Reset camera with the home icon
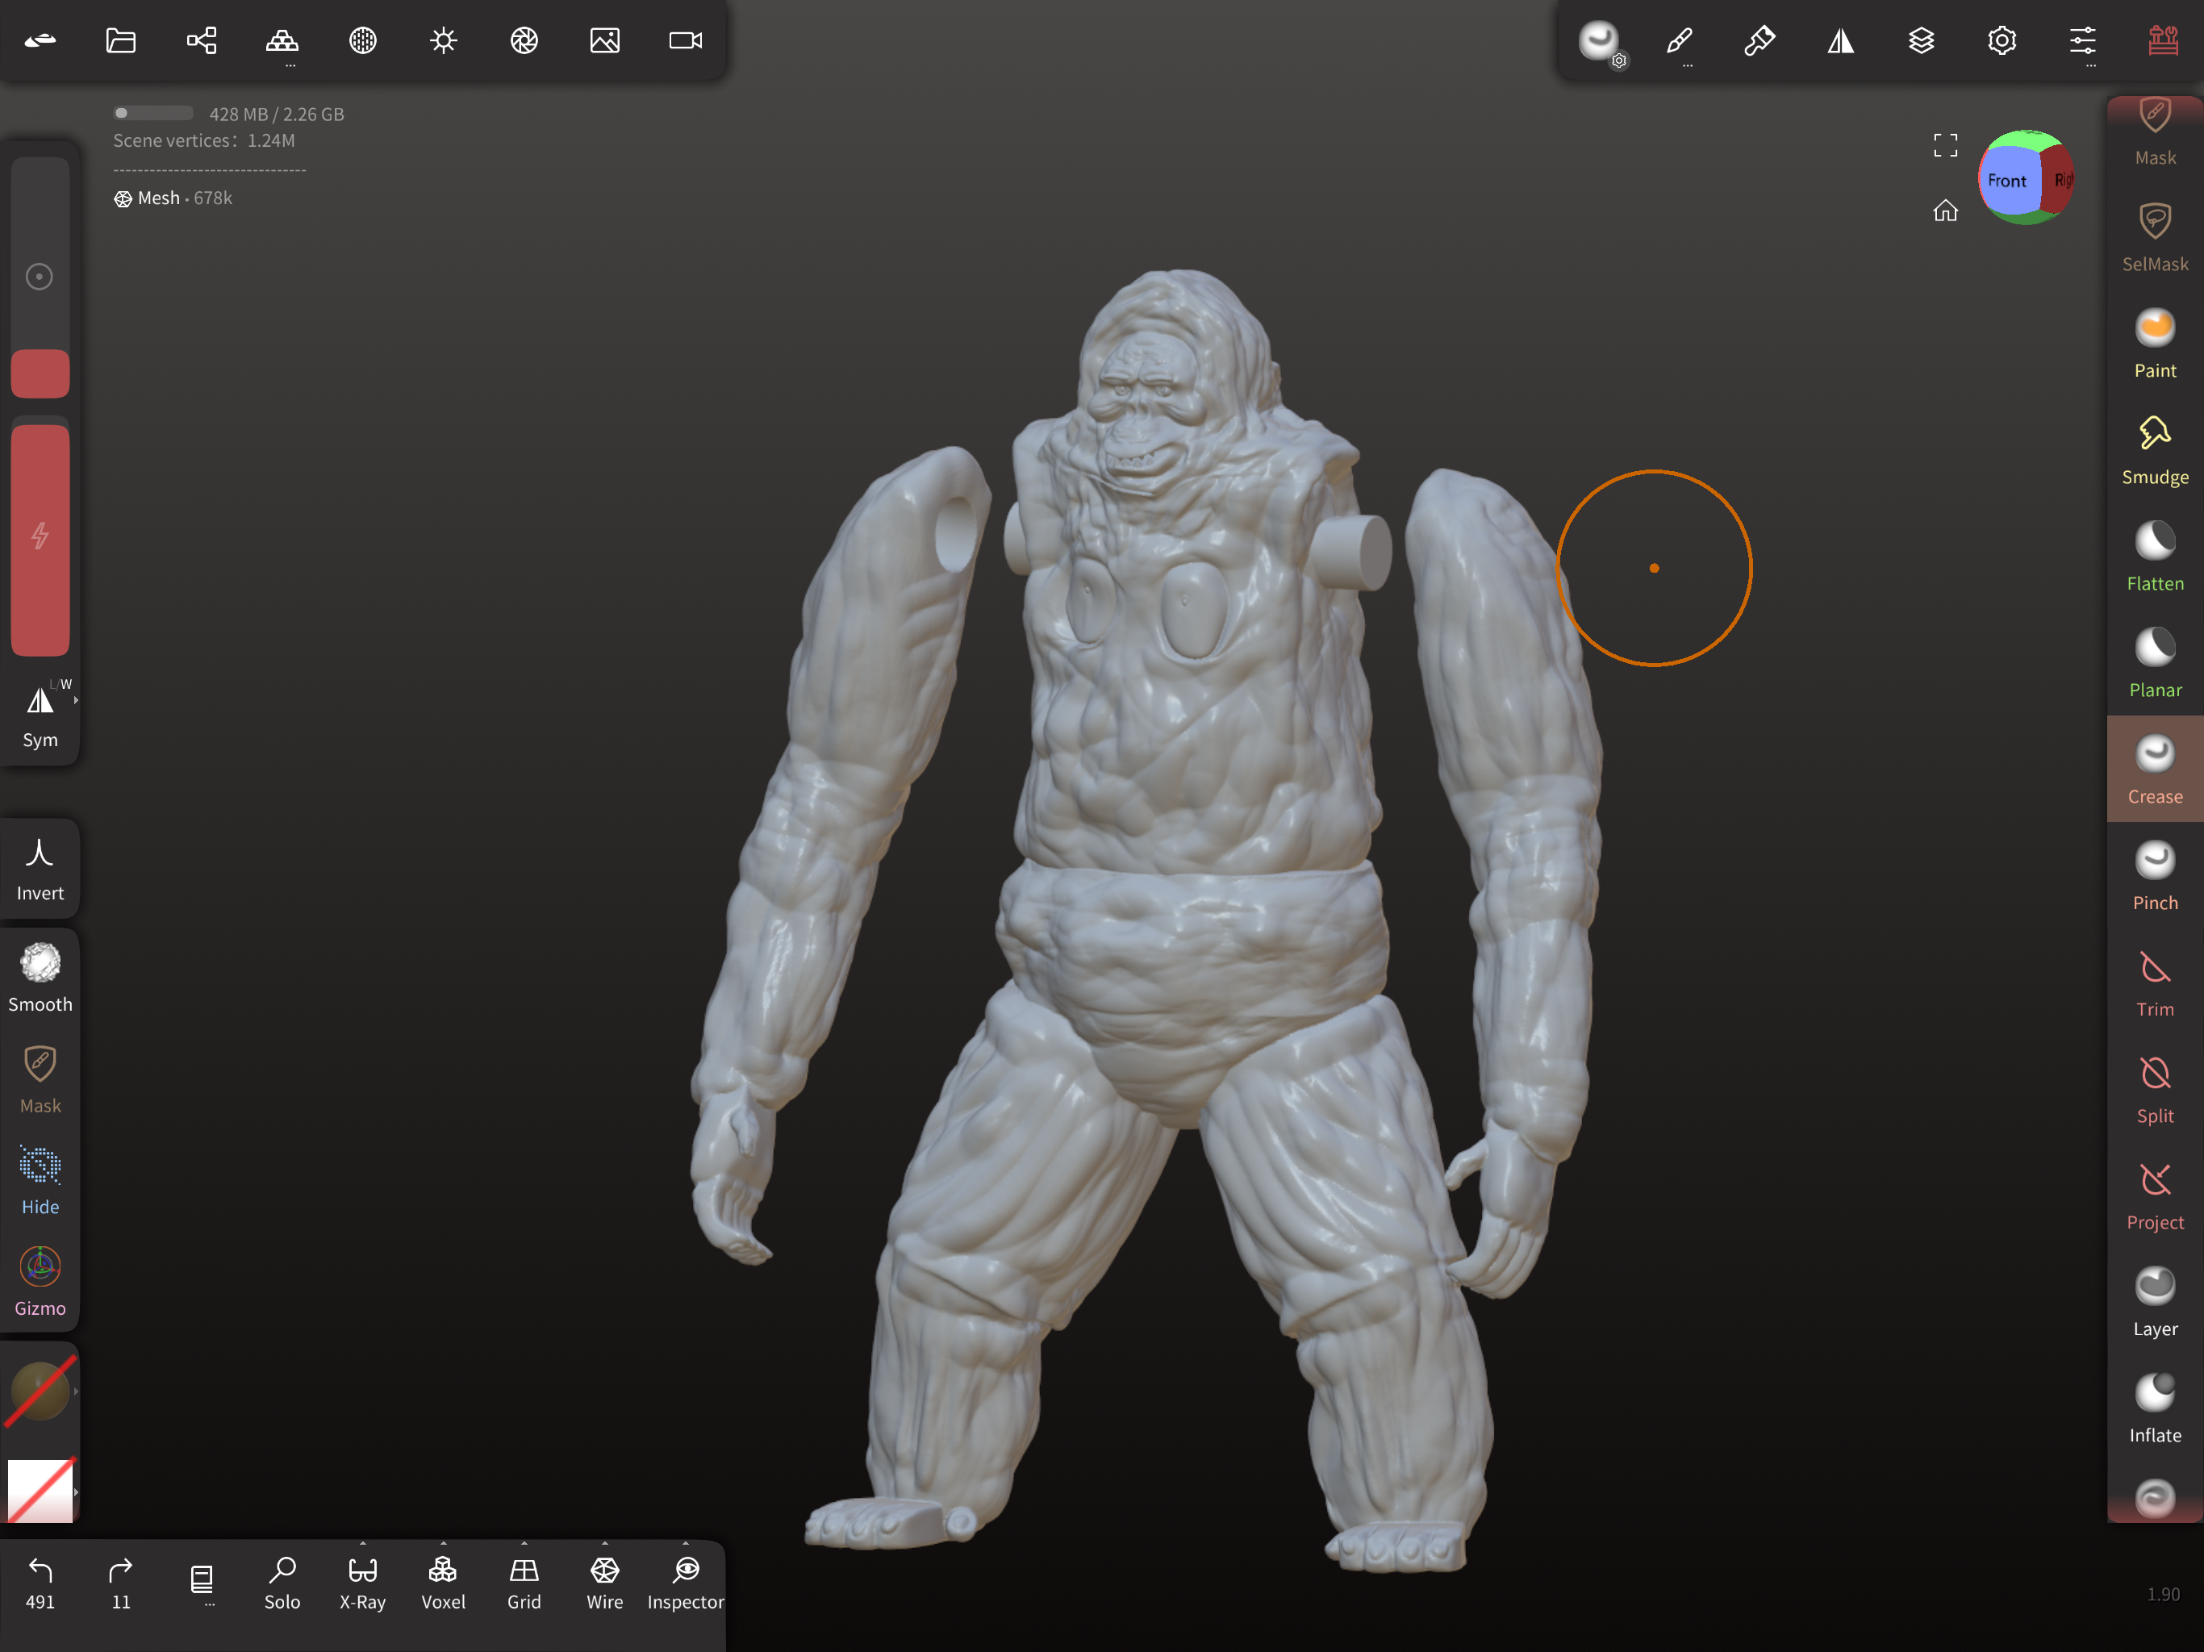 tap(1945, 211)
